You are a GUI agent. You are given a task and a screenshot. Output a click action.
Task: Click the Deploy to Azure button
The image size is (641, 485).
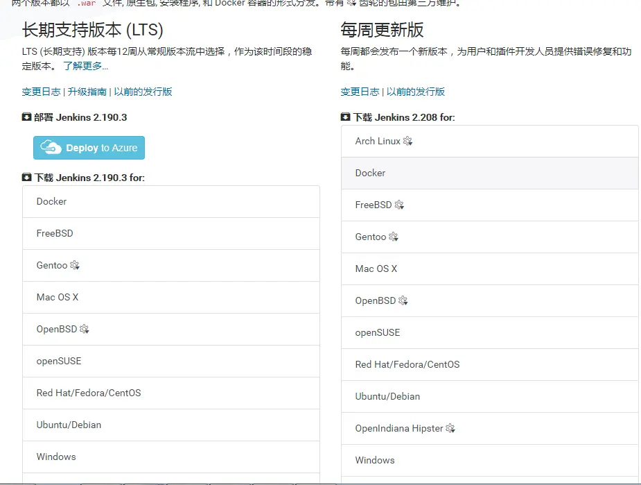[89, 148]
